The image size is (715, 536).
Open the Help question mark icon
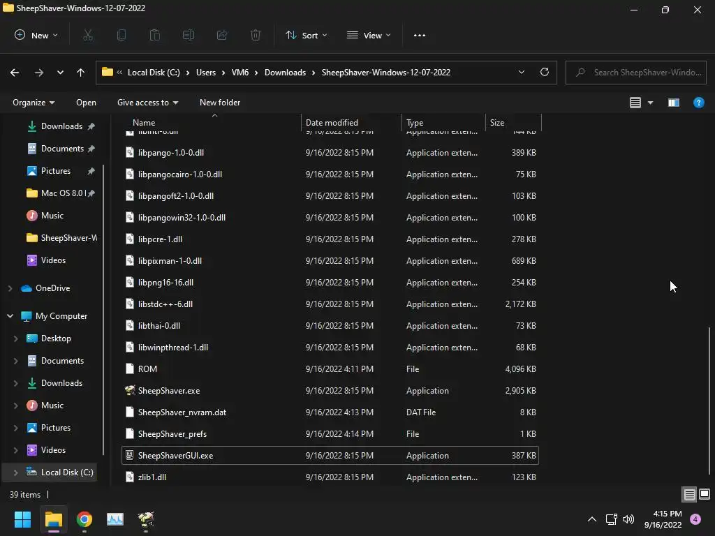698,103
